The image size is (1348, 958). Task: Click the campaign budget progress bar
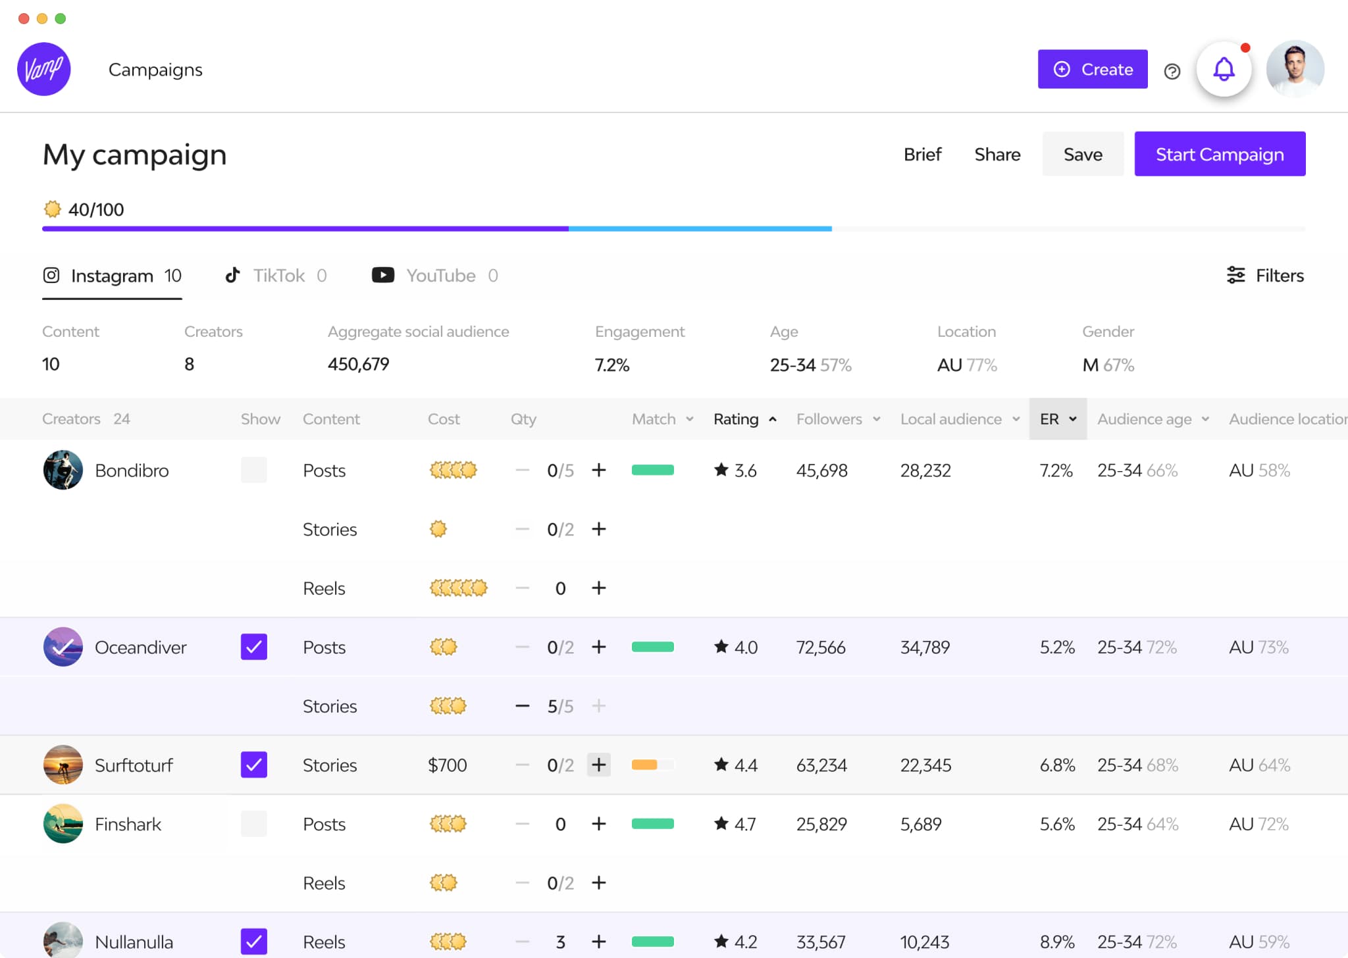click(x=673, y=228)
